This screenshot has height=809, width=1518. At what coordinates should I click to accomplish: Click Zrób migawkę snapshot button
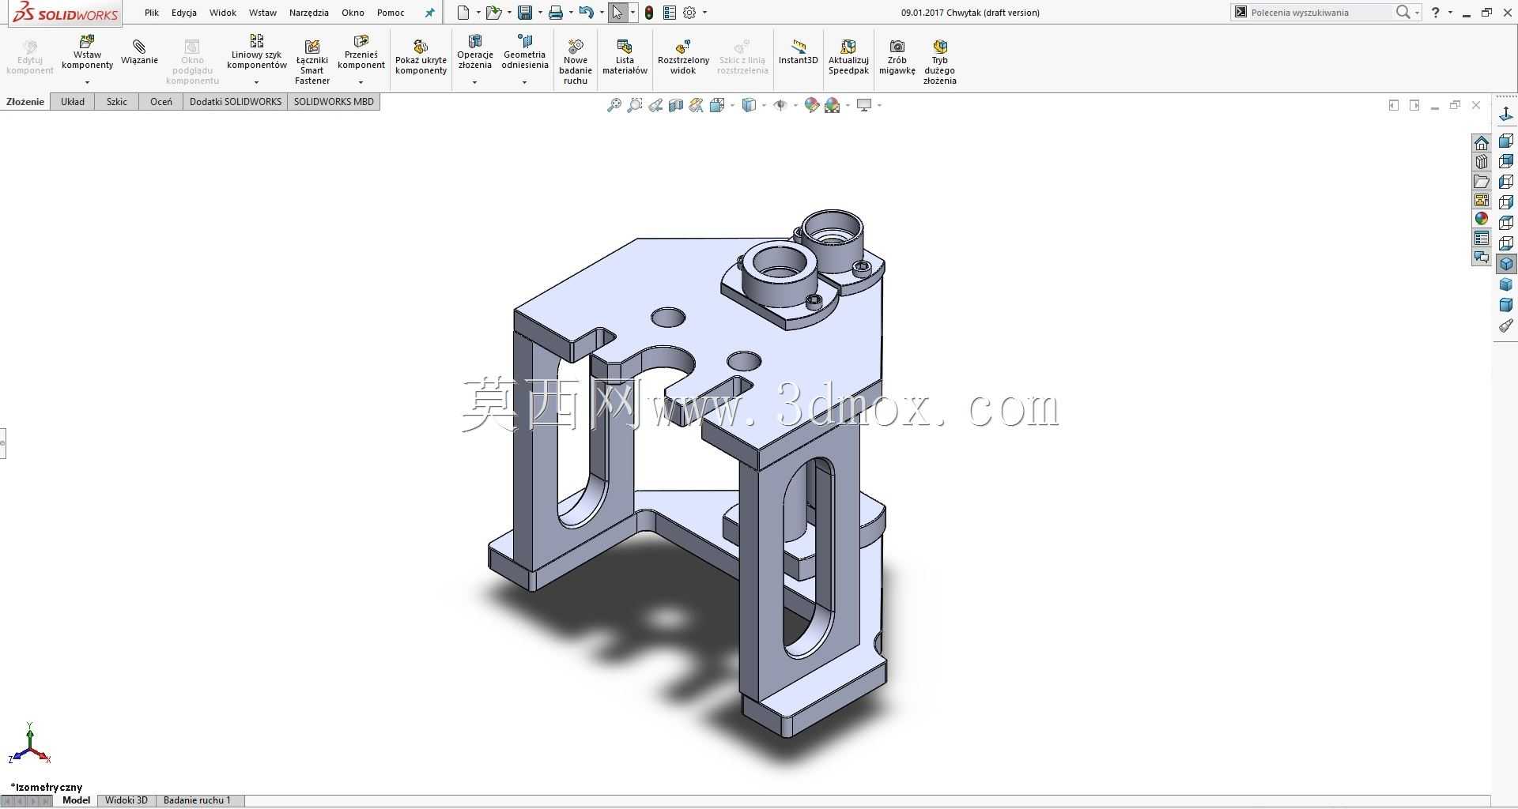pyautogui.click(x=897, y=57)
